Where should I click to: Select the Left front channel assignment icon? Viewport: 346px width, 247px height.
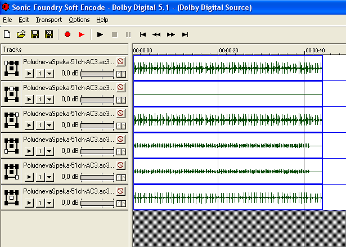tap(11, 68)
